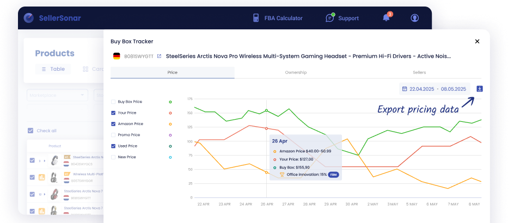Open the FBA Calculator icon

[256, 18]
